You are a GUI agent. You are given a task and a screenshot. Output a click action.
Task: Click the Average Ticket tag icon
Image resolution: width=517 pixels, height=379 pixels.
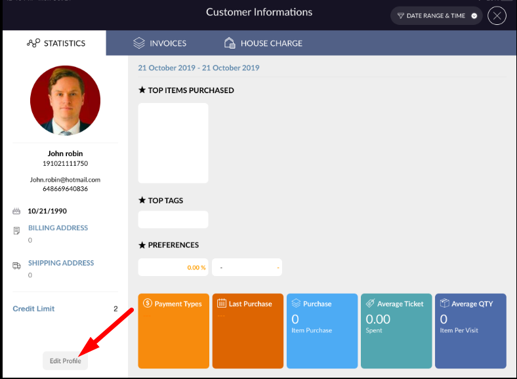point(370,304)
